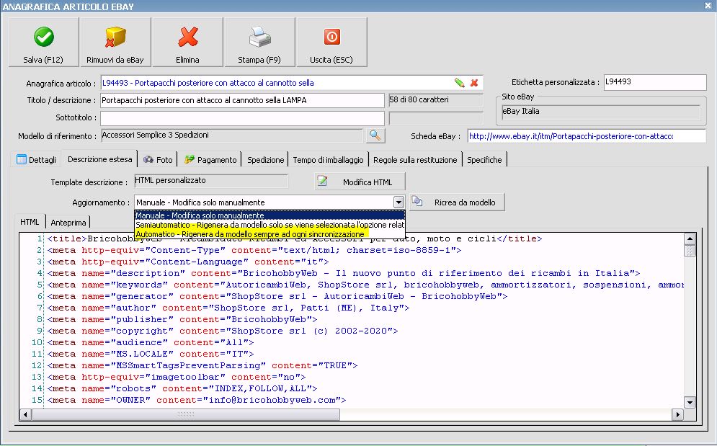Show the Anteprima preview tab

tap(68, 223)
